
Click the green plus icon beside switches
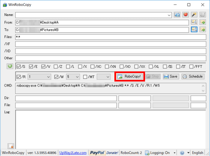(x=10, y=66)
